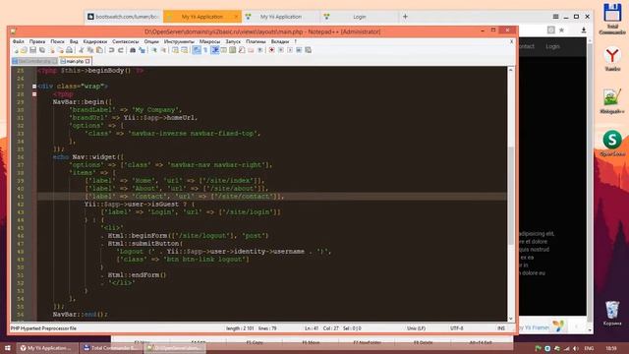Click the Login link on the webpage
629x354 pixels.
coord(552,46)
